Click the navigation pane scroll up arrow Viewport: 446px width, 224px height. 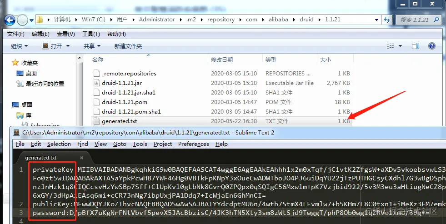(80, 58)
